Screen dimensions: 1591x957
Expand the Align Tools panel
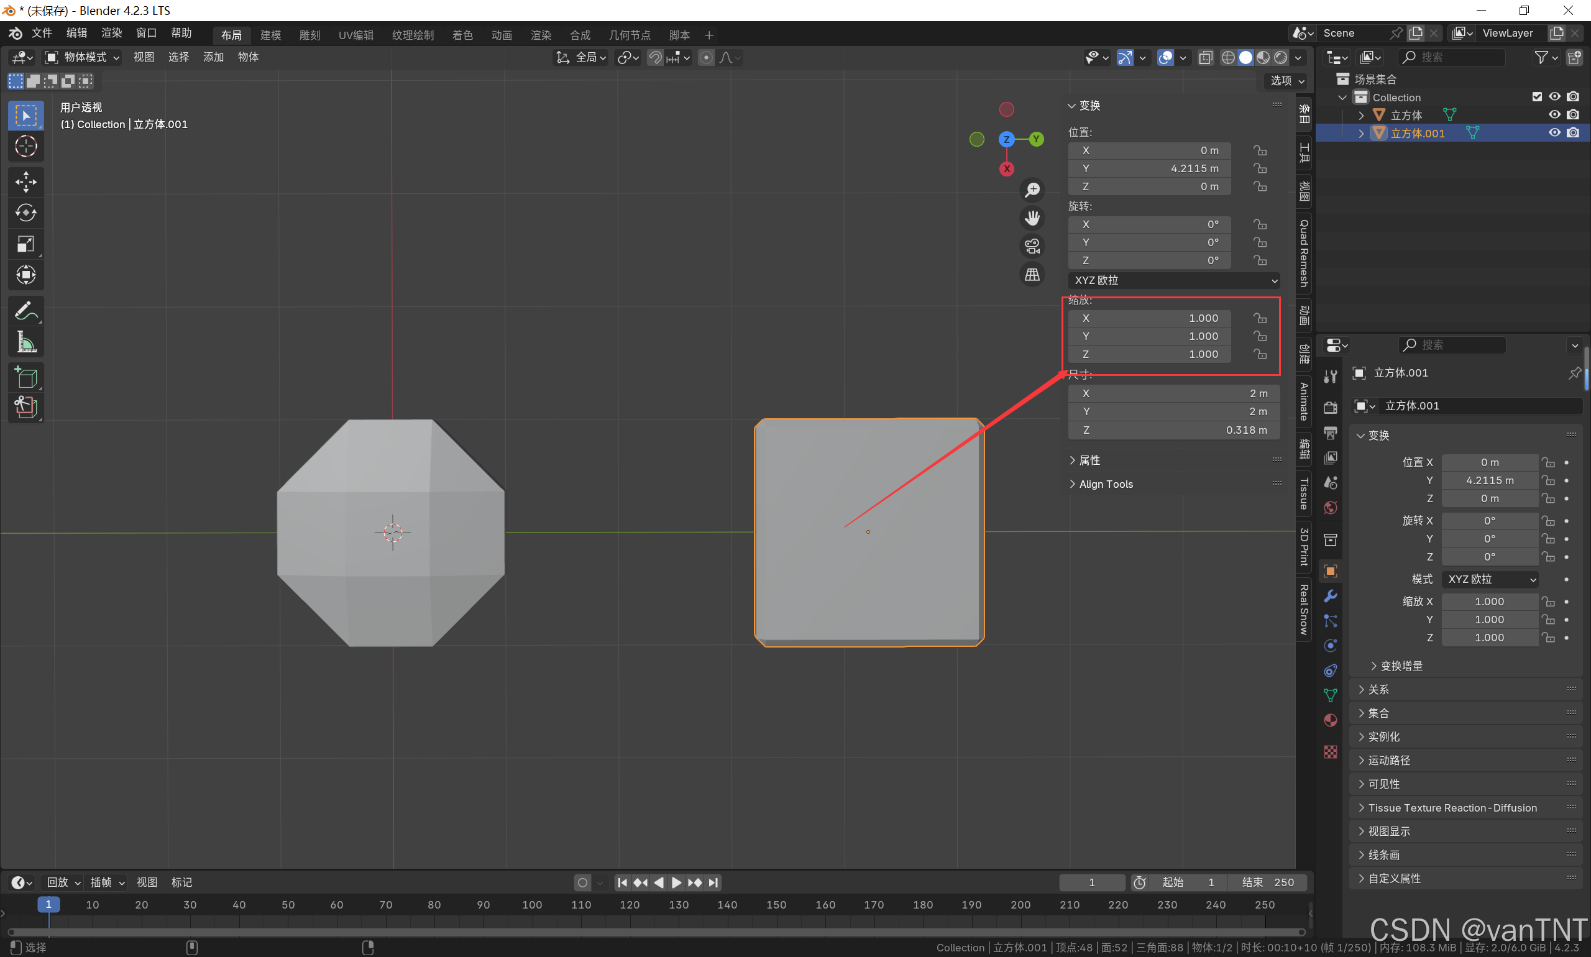(1106, 484)
